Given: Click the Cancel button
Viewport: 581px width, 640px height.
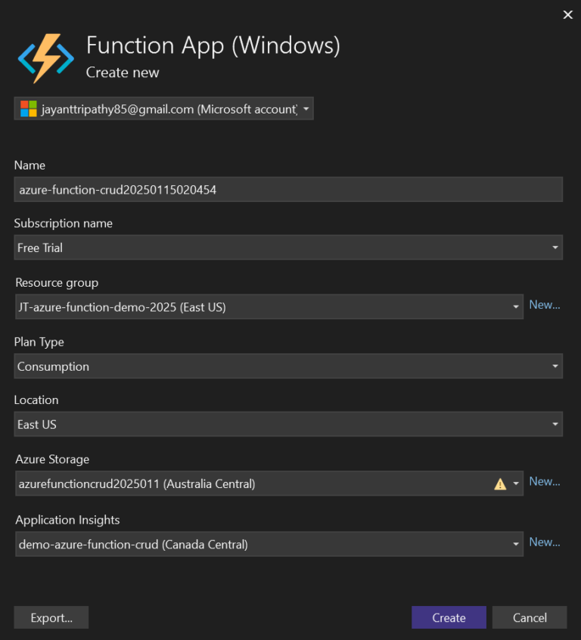Looking at the screenshot, I should pyautogui.click(x=530, y=617).
